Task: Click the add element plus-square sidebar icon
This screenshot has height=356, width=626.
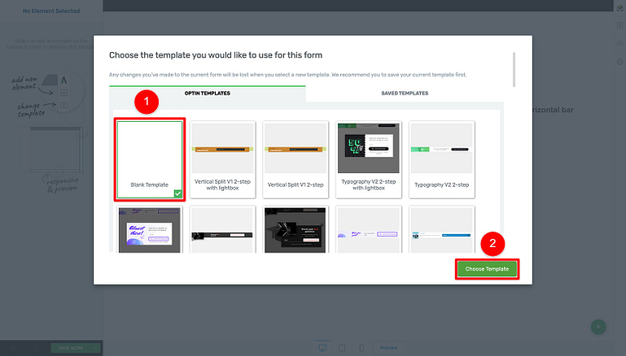Action: pos(619,25)
